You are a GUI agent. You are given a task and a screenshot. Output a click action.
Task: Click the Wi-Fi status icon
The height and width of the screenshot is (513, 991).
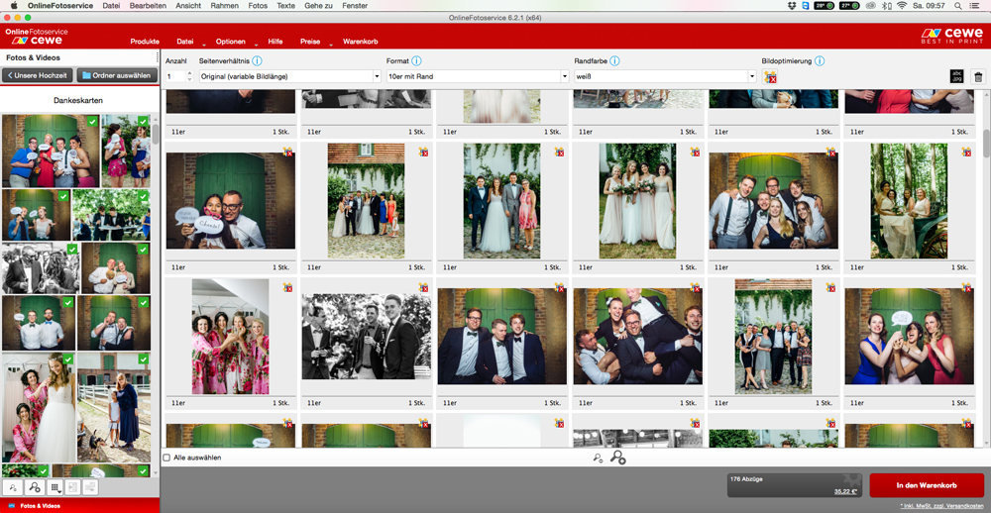tap(902, 6)
